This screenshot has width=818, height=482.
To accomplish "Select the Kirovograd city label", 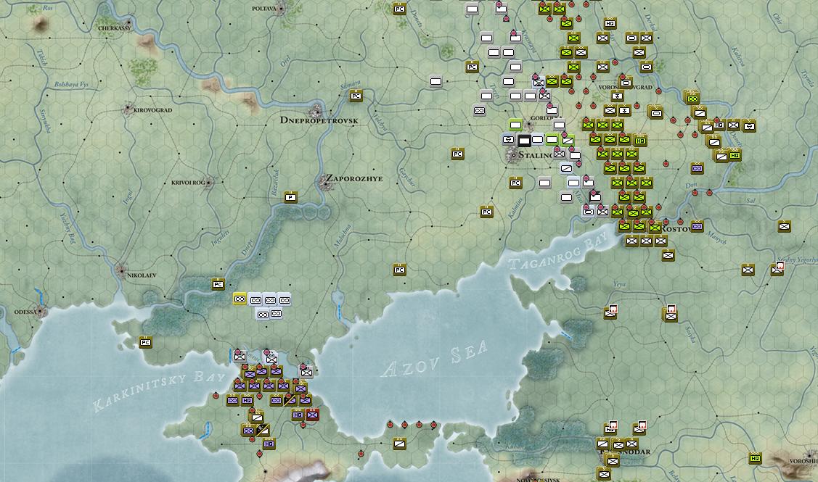I will point(153,110).
